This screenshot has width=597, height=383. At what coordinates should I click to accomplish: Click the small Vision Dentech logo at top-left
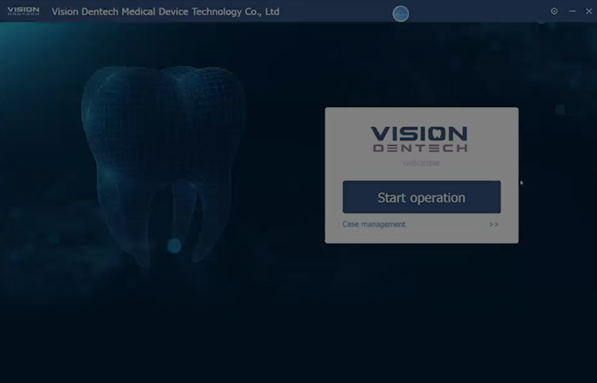(23, 11)
